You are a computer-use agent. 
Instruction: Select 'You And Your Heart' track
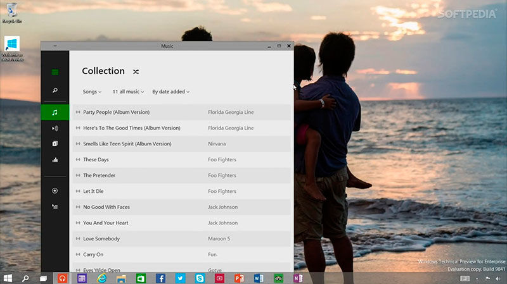(x=106, y=223)
